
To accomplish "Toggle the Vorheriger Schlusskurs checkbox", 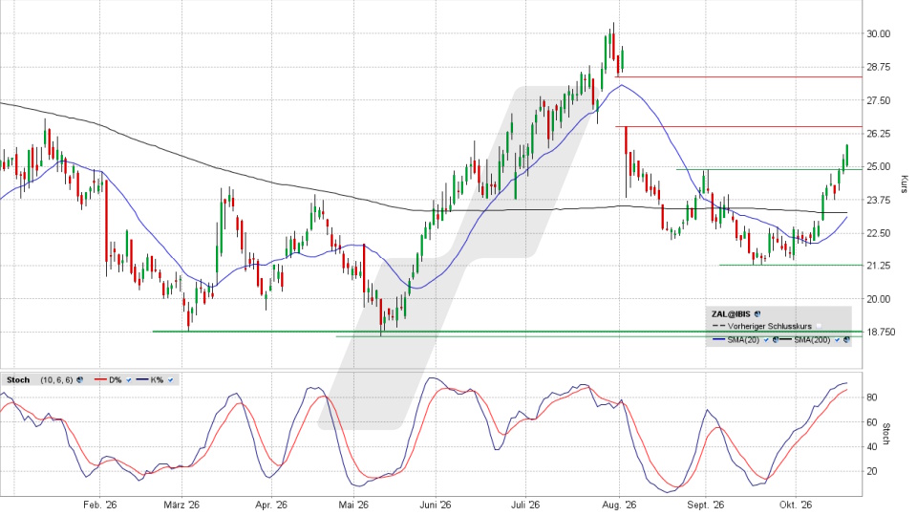I will pyautogui.click(x=819, y=326).
